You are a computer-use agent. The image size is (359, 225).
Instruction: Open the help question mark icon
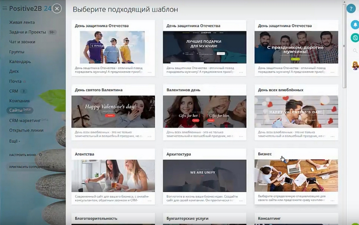351,9
